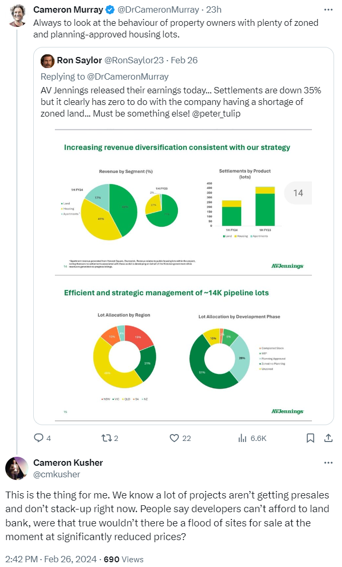Viewport: 342px width, 567px height.
Task: Click the reply icon under Cameron Murray's tweet
Action: [39, 438]
